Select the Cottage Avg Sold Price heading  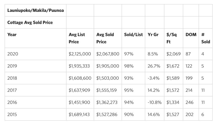pyautogui.click(x=30, y=22)
